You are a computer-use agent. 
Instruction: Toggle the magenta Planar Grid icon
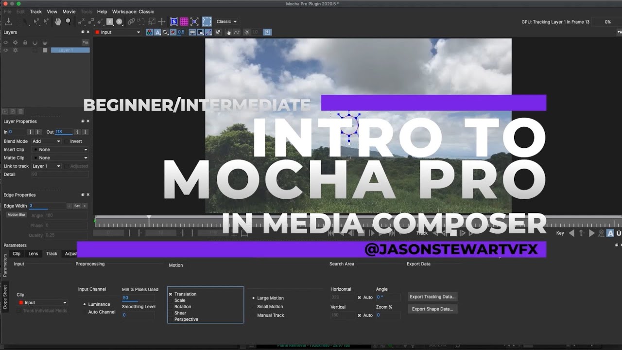[x=184, y=21]
